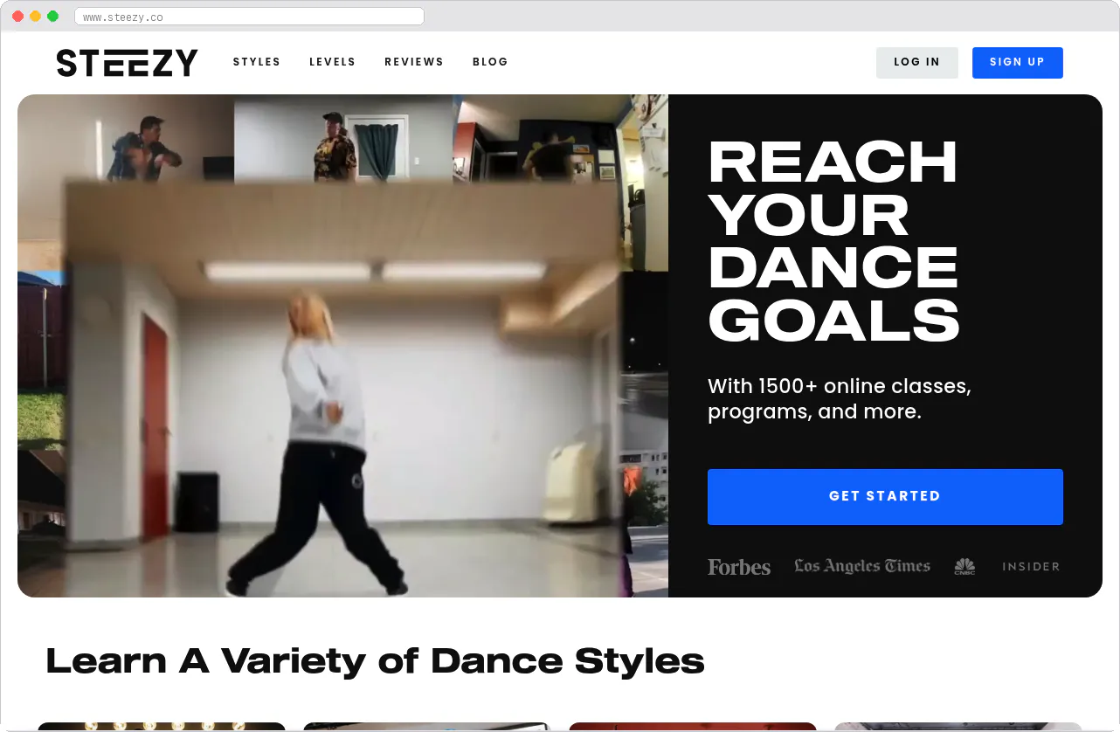Viewport: 1120px width, 732px height.
Task: Click the hero dance video
Action: pos(342,345)
